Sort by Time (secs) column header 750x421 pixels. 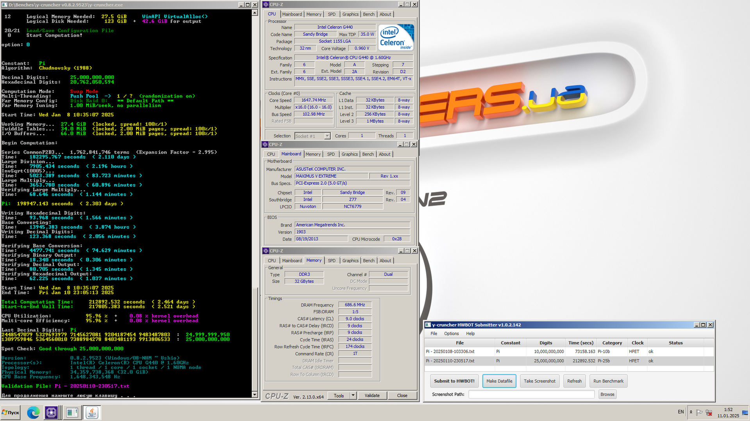(x=581, y=343)
